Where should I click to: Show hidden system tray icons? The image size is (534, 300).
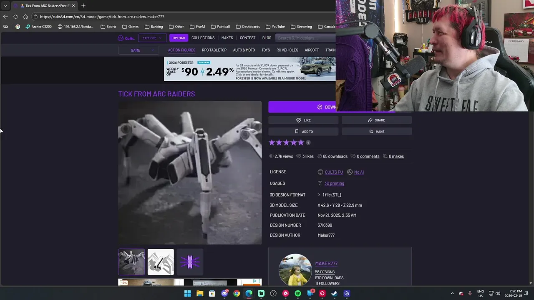pyautogui.click(x=452, y=293)
